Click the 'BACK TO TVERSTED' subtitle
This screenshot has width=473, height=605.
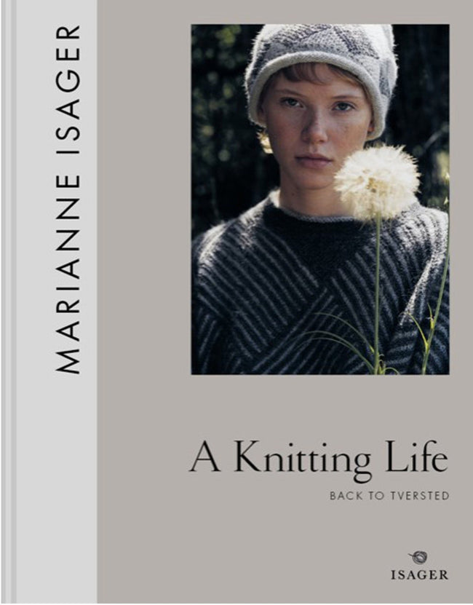(389, 496)
